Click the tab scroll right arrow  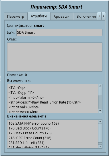click(104, 16)
